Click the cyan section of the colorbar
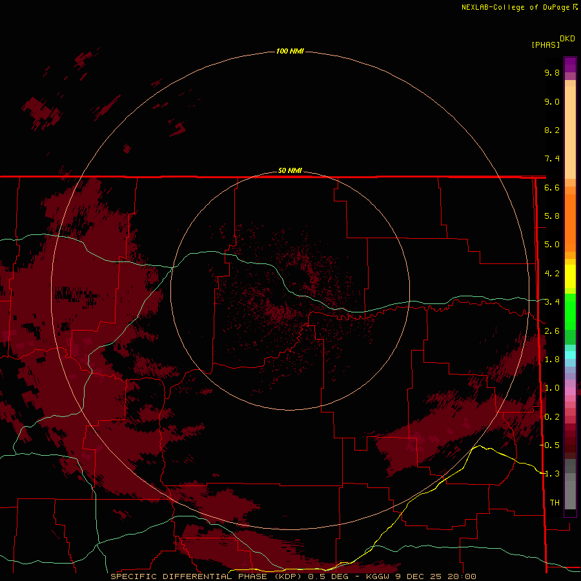Image resolution: width=581 pixels, height=581 pixels. 570,355
